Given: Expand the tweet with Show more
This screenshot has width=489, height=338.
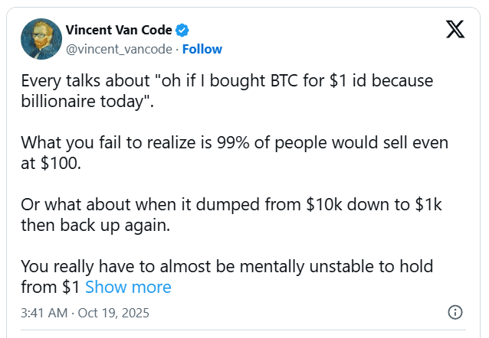Looking at the screenshot, I should click(x=128, y=287).
